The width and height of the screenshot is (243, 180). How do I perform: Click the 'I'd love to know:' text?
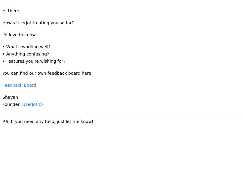coord(20,35)
